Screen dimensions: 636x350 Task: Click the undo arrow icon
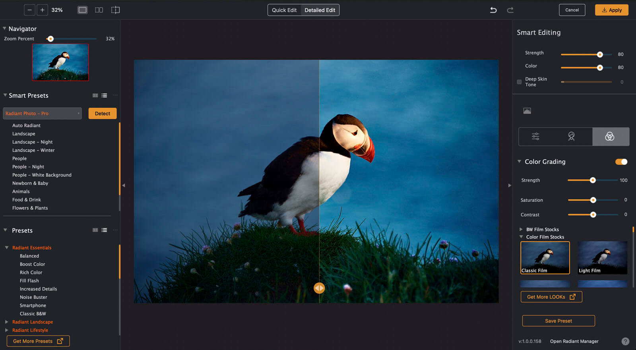coord(493,10)
